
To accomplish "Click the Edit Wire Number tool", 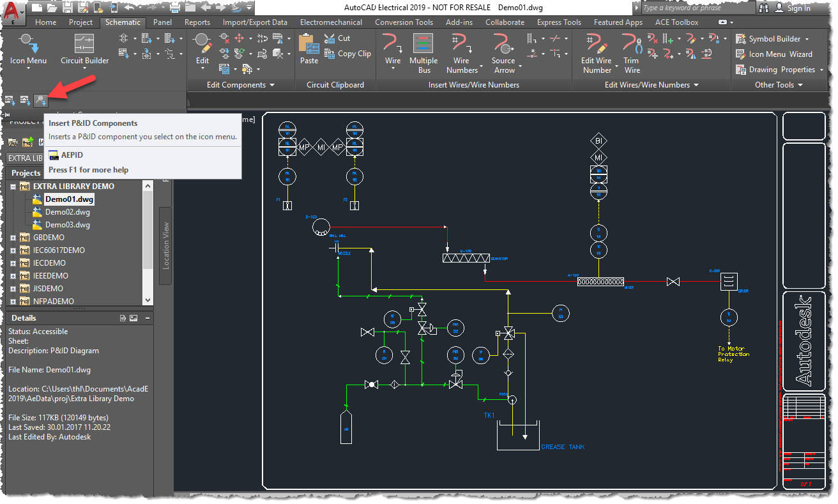I will coord(596,53).
